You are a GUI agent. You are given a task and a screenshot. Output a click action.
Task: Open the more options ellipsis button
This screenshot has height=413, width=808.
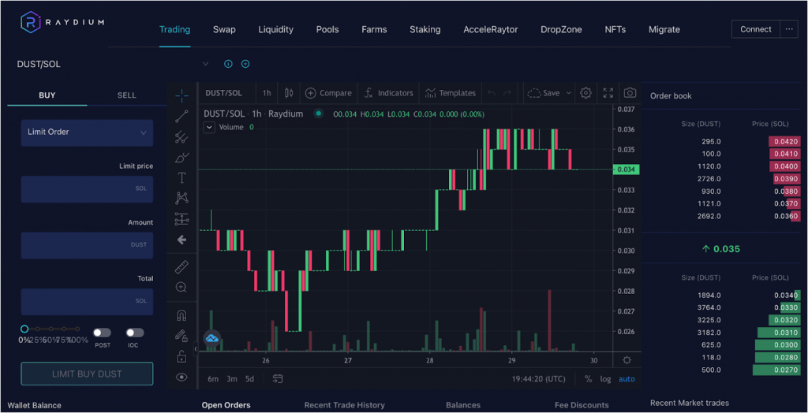[x=789, y=29]
